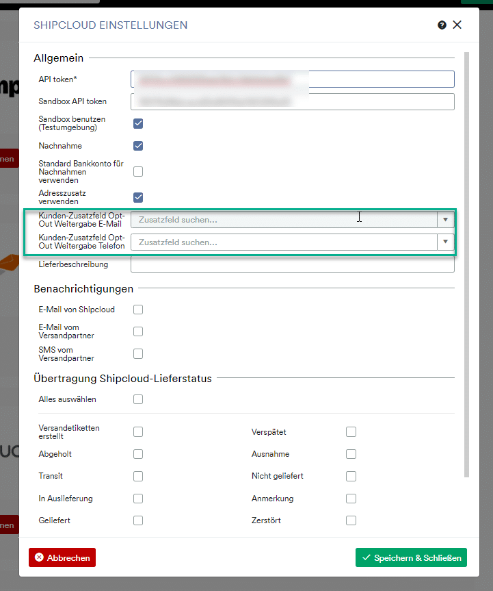Focus the Opt-Out Weitergabe E-Mail search field
This screenshot has width=493, height=591.
(x=284, y=220)
